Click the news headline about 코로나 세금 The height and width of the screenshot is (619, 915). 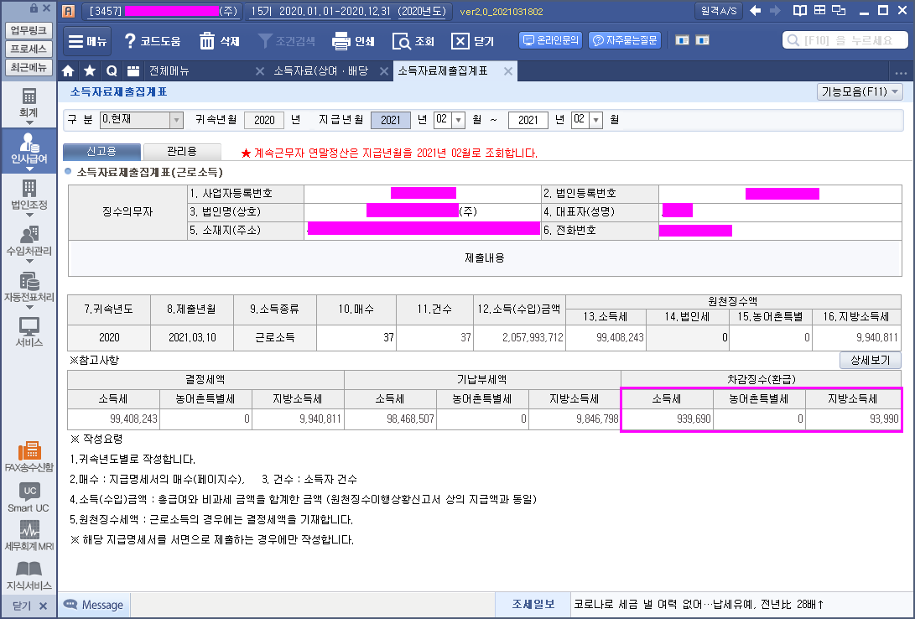699,605
